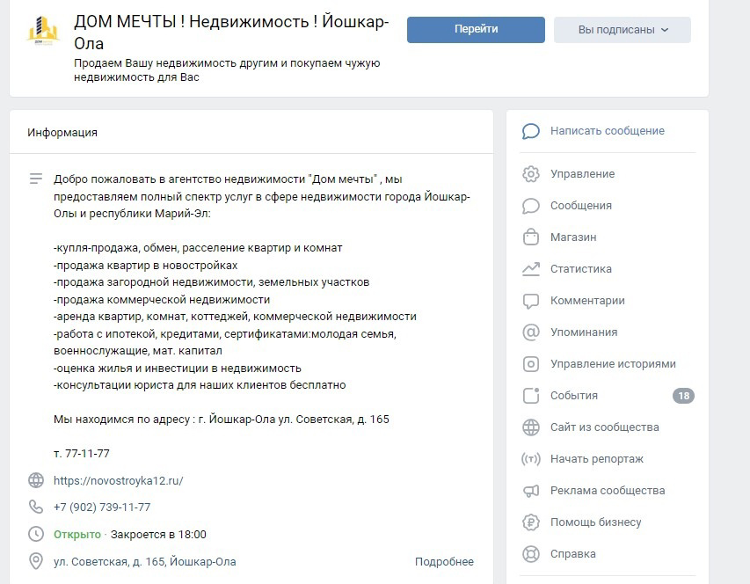Click the megaphone icon for Реклама сообщества
The height and width of the screenshot is (584, 750).
click(x=530, y=491)
